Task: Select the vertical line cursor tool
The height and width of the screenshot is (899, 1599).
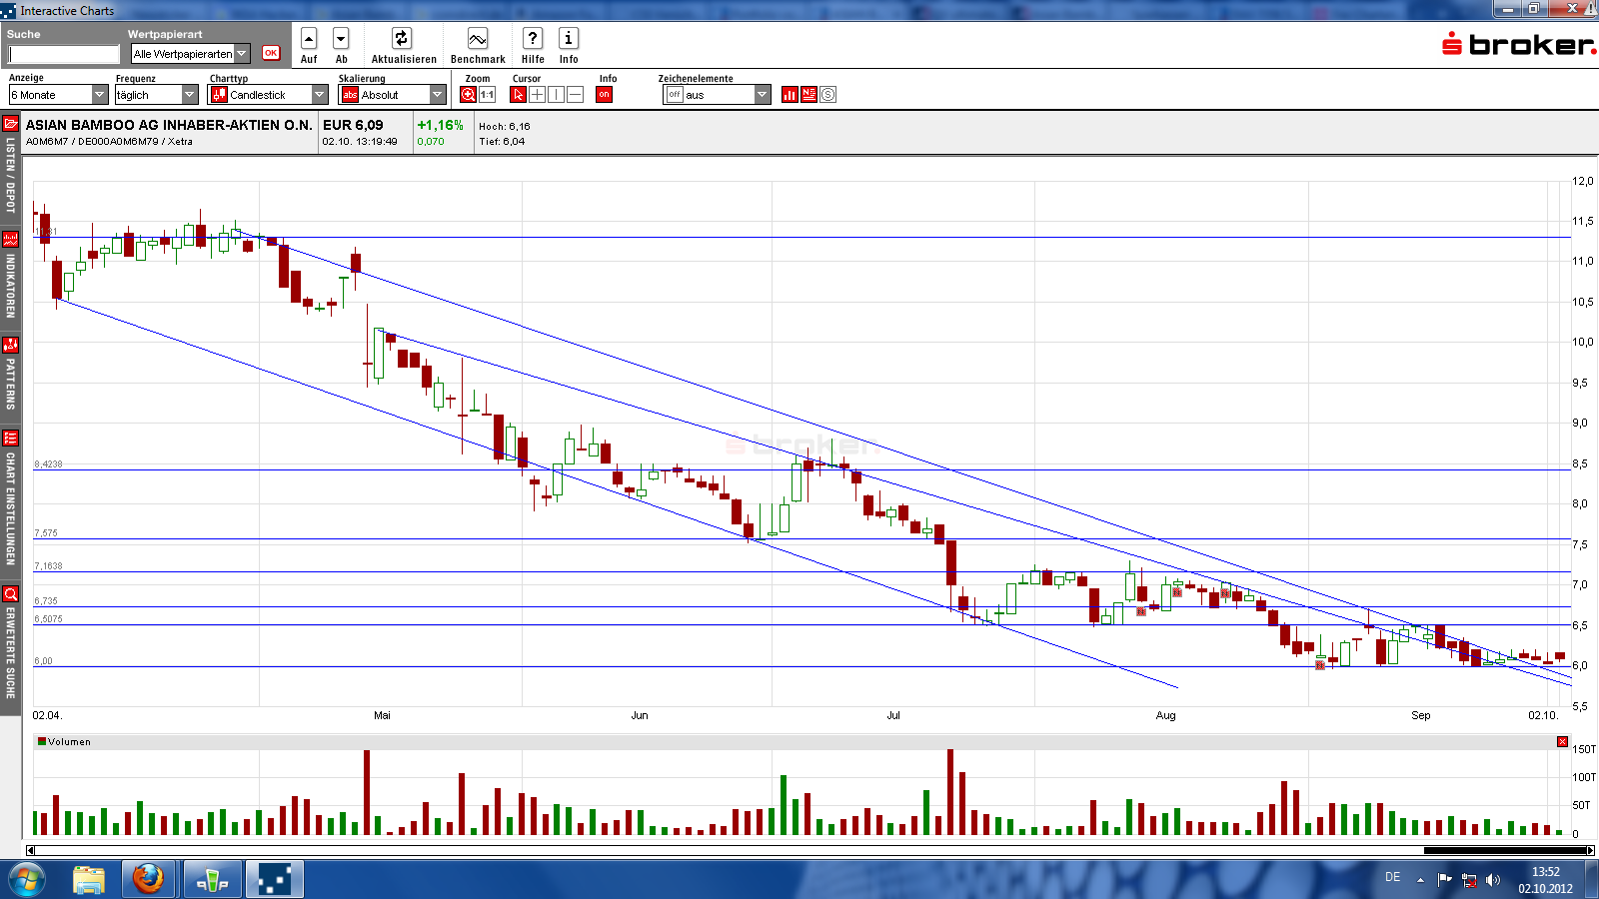Action: [x=555, y=93]
